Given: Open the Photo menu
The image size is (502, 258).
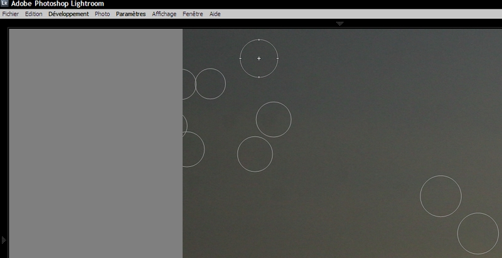Looking at the screenshot, I should pos(102,14).
